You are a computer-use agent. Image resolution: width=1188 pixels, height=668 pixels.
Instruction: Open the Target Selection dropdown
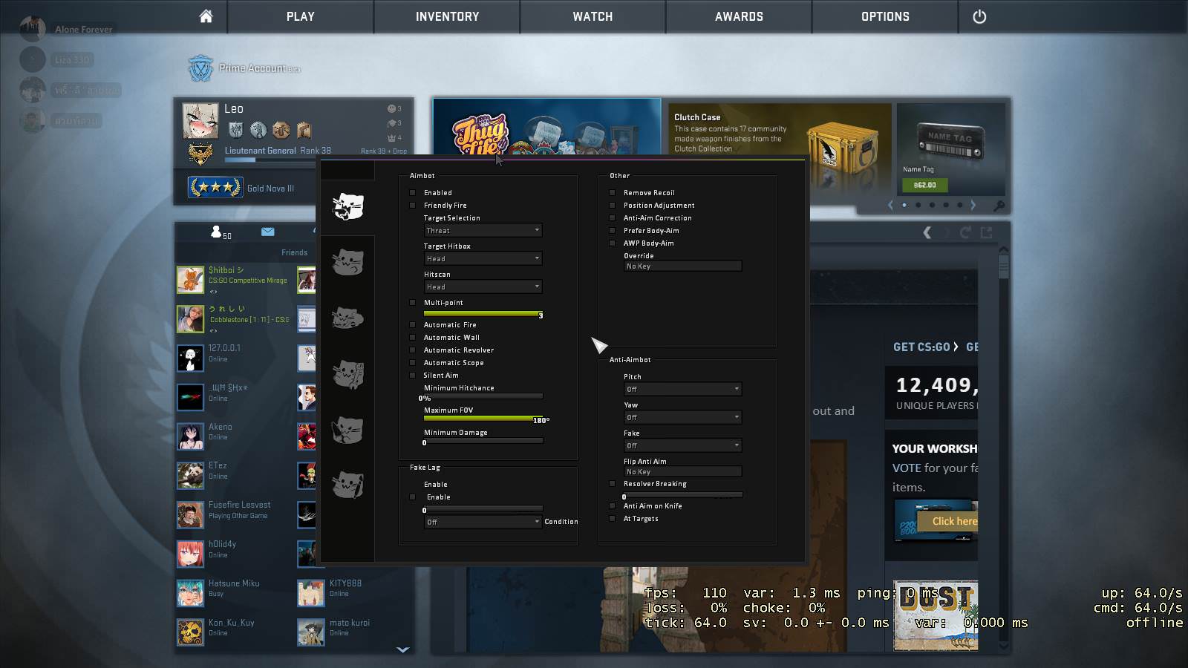click(x=483, y=231)
